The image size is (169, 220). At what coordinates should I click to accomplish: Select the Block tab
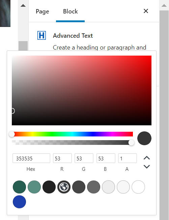pos(71,11)
